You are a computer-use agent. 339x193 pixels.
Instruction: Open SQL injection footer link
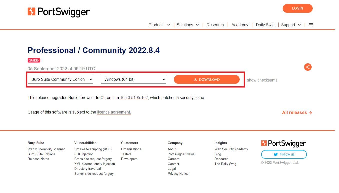point(84,154)
